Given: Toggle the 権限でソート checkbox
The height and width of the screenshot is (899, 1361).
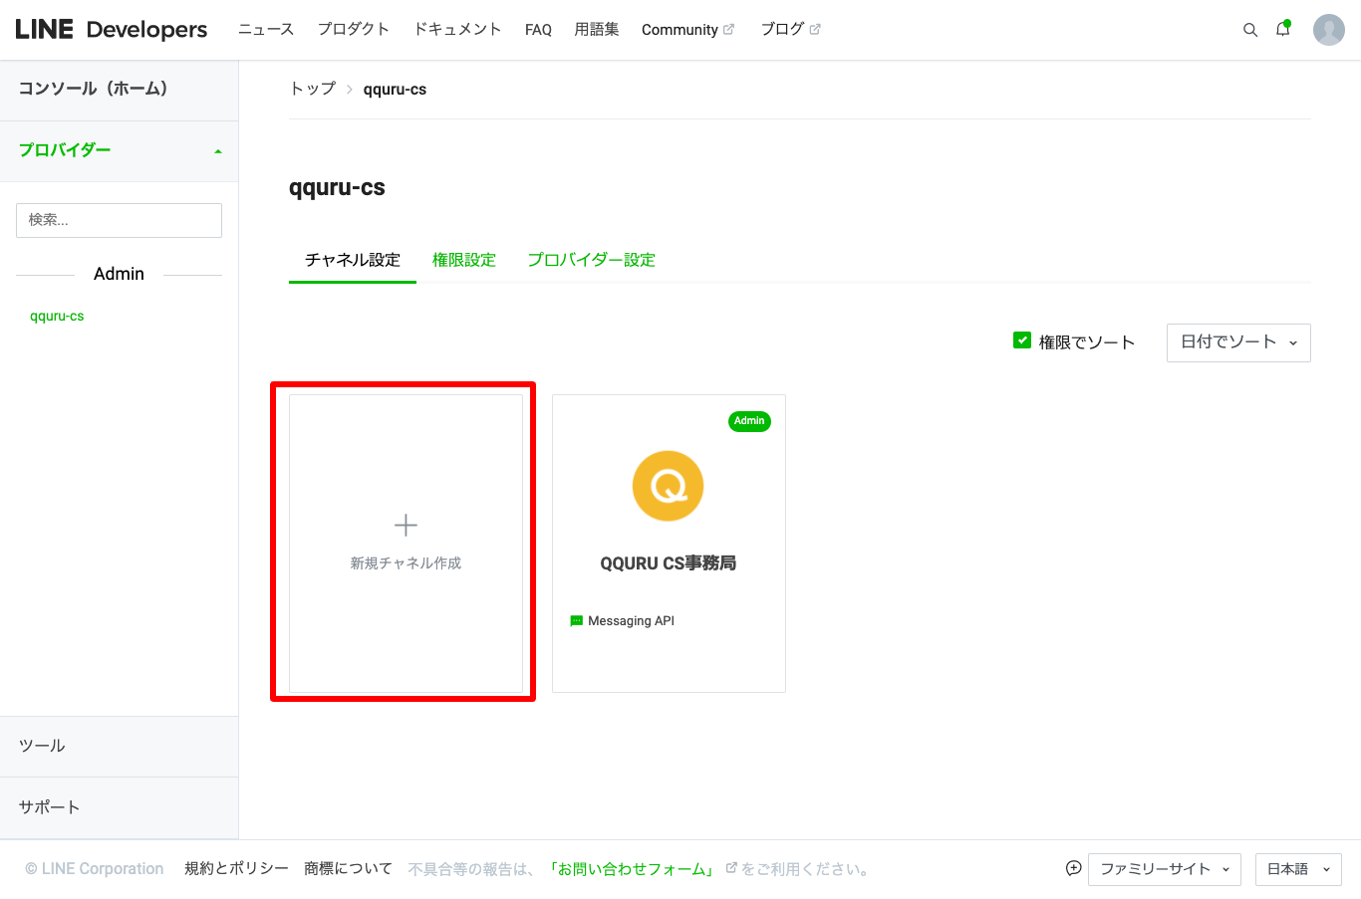Looking at the screenshot, I should click(1022, 340).
